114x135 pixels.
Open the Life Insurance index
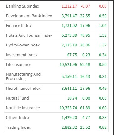coord(56,64)
